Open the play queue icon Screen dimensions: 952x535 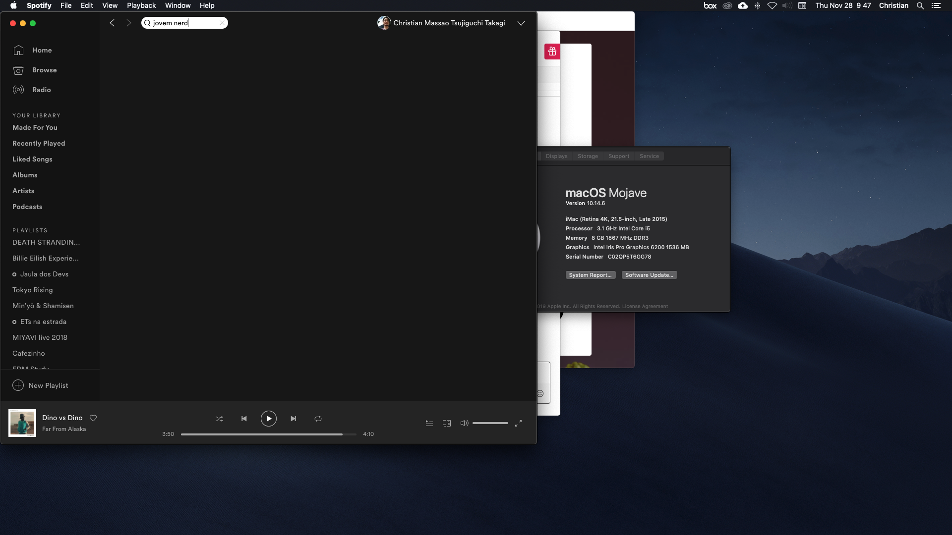429,423
